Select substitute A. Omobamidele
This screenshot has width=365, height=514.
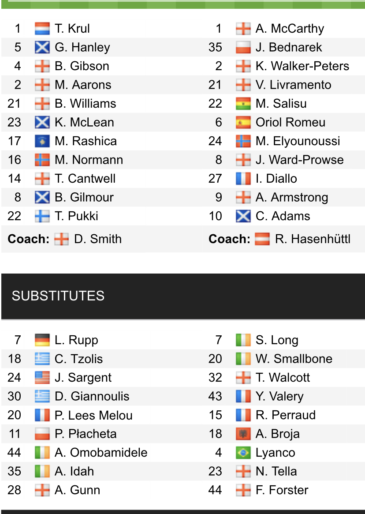point(101,453)
